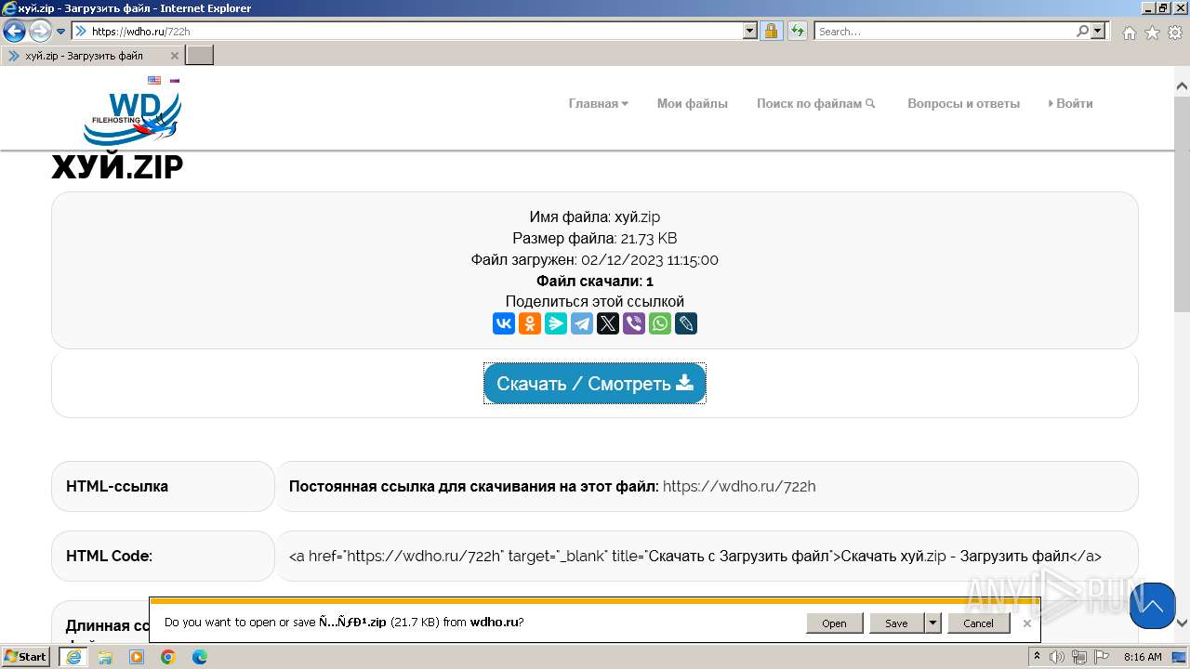Open media player taskbar icon
The width and height of the screenshot is (1190, 669).
click(x=137, y=657)
